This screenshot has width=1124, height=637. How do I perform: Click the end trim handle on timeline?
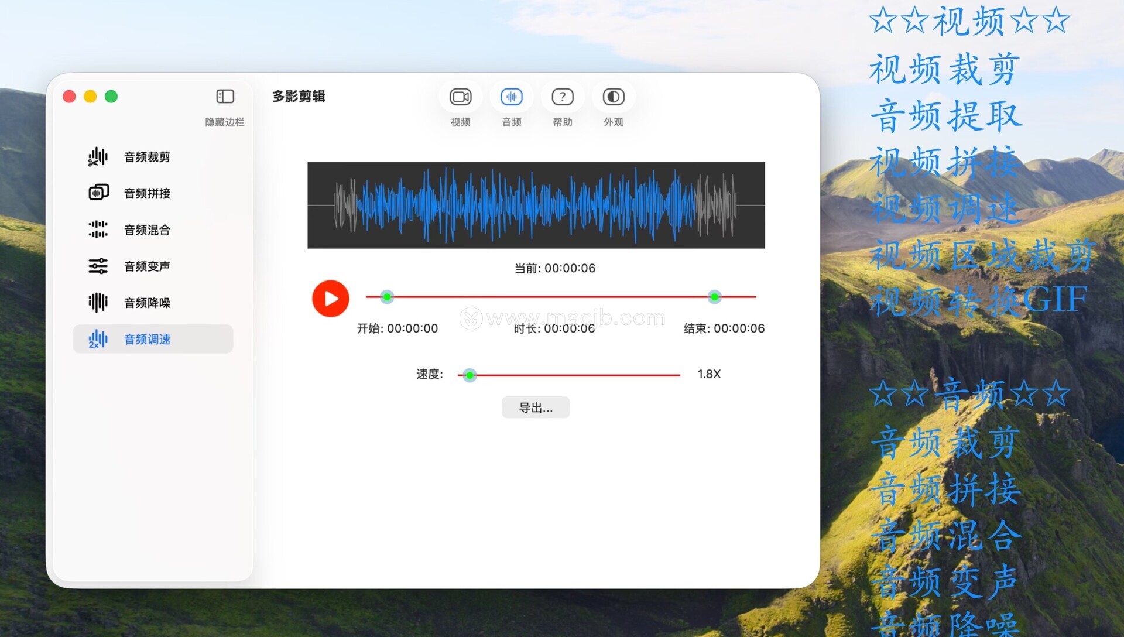click(714, 297)
